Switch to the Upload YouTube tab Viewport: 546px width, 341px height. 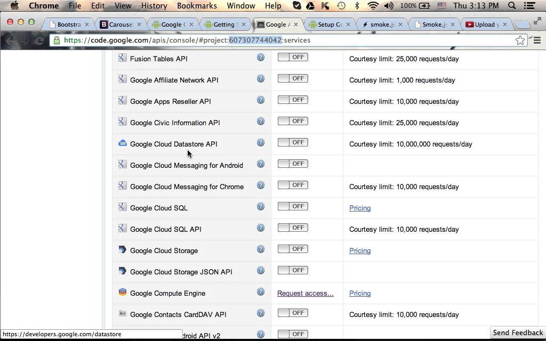pos(486,25)
